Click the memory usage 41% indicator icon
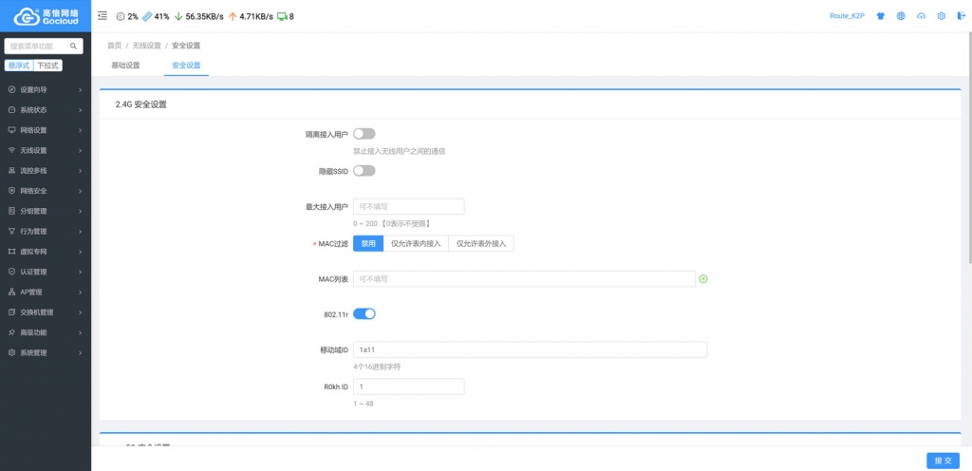Image resolution: width=972 pixels, height=471 pixels. point(147,17)
